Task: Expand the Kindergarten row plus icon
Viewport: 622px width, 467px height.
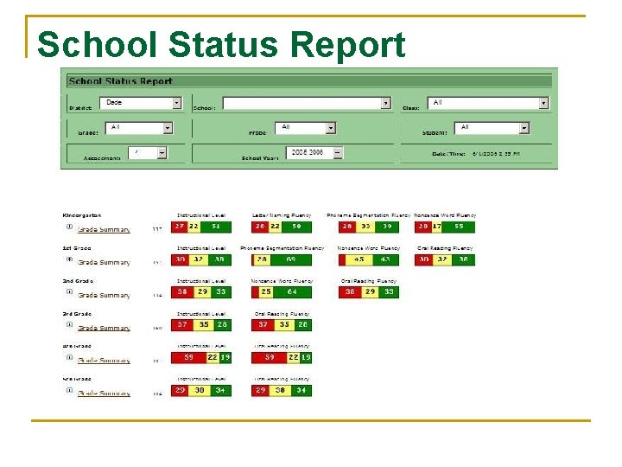Action: tap(69, 227)
